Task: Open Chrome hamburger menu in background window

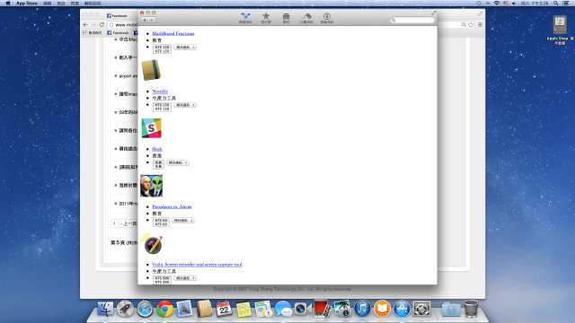Action: (480, 24)
